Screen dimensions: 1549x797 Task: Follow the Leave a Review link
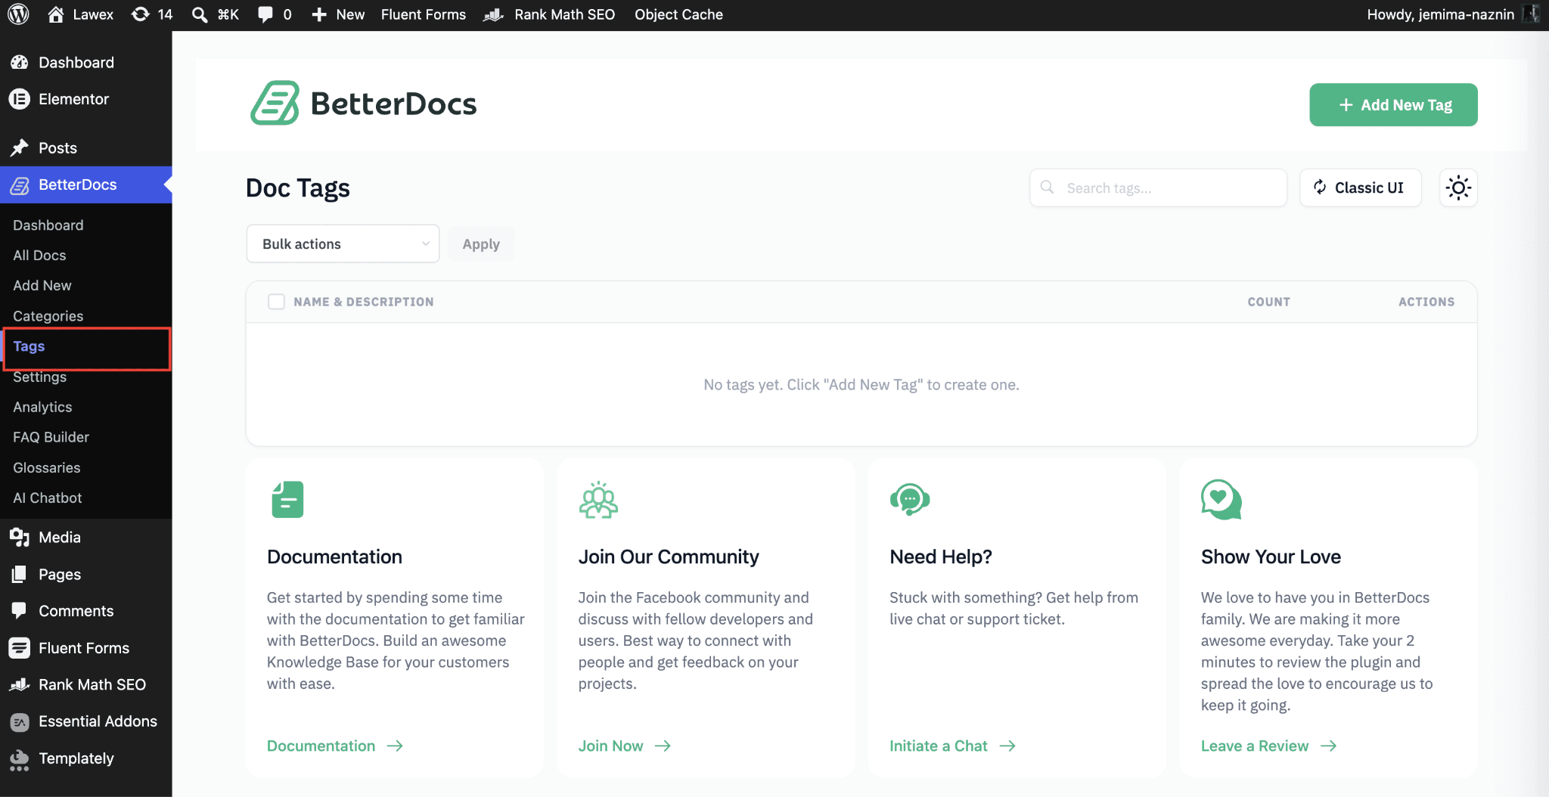(1269, 746)
